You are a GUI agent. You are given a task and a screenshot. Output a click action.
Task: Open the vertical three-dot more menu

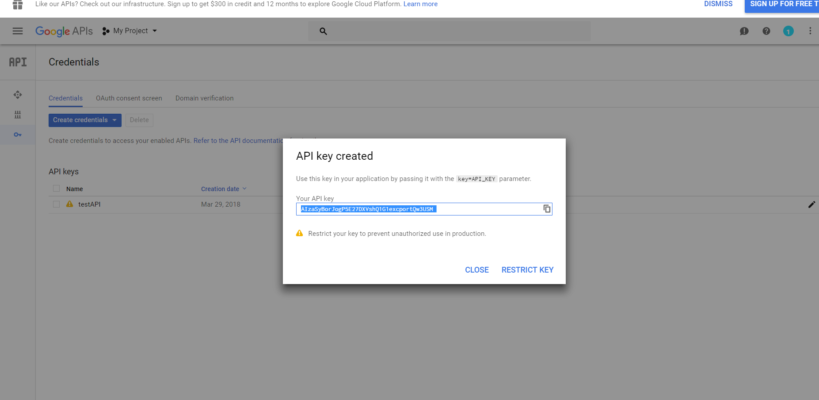click(810, 31)
